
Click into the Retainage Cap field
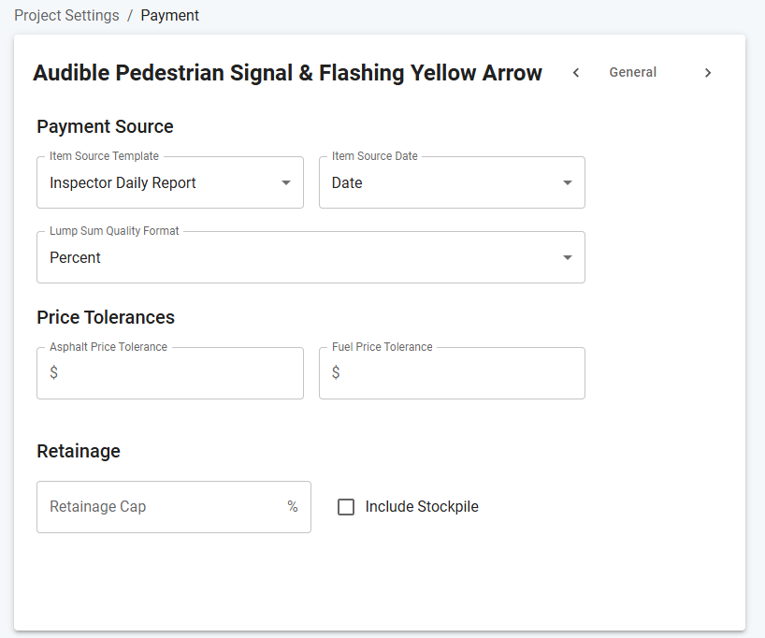(174, 507)
